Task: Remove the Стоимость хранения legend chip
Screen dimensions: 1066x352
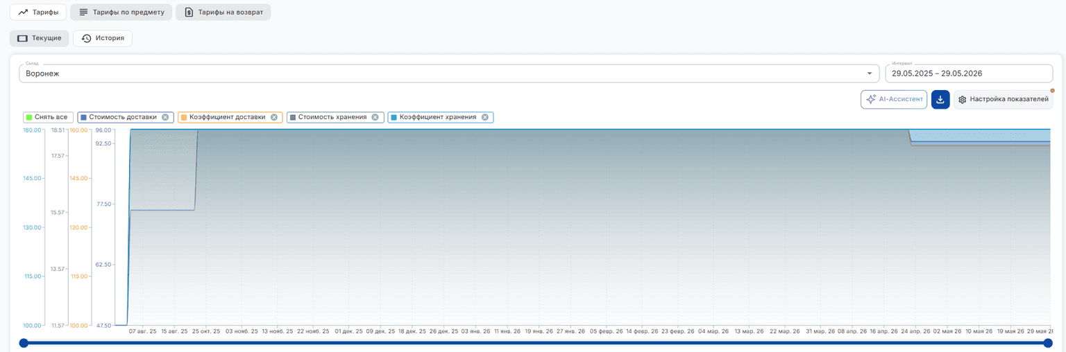Action: point(375,117)
